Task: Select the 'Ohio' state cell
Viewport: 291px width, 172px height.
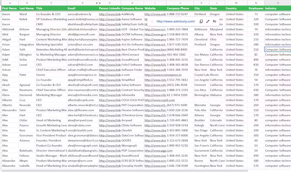Action: (217, 39)
